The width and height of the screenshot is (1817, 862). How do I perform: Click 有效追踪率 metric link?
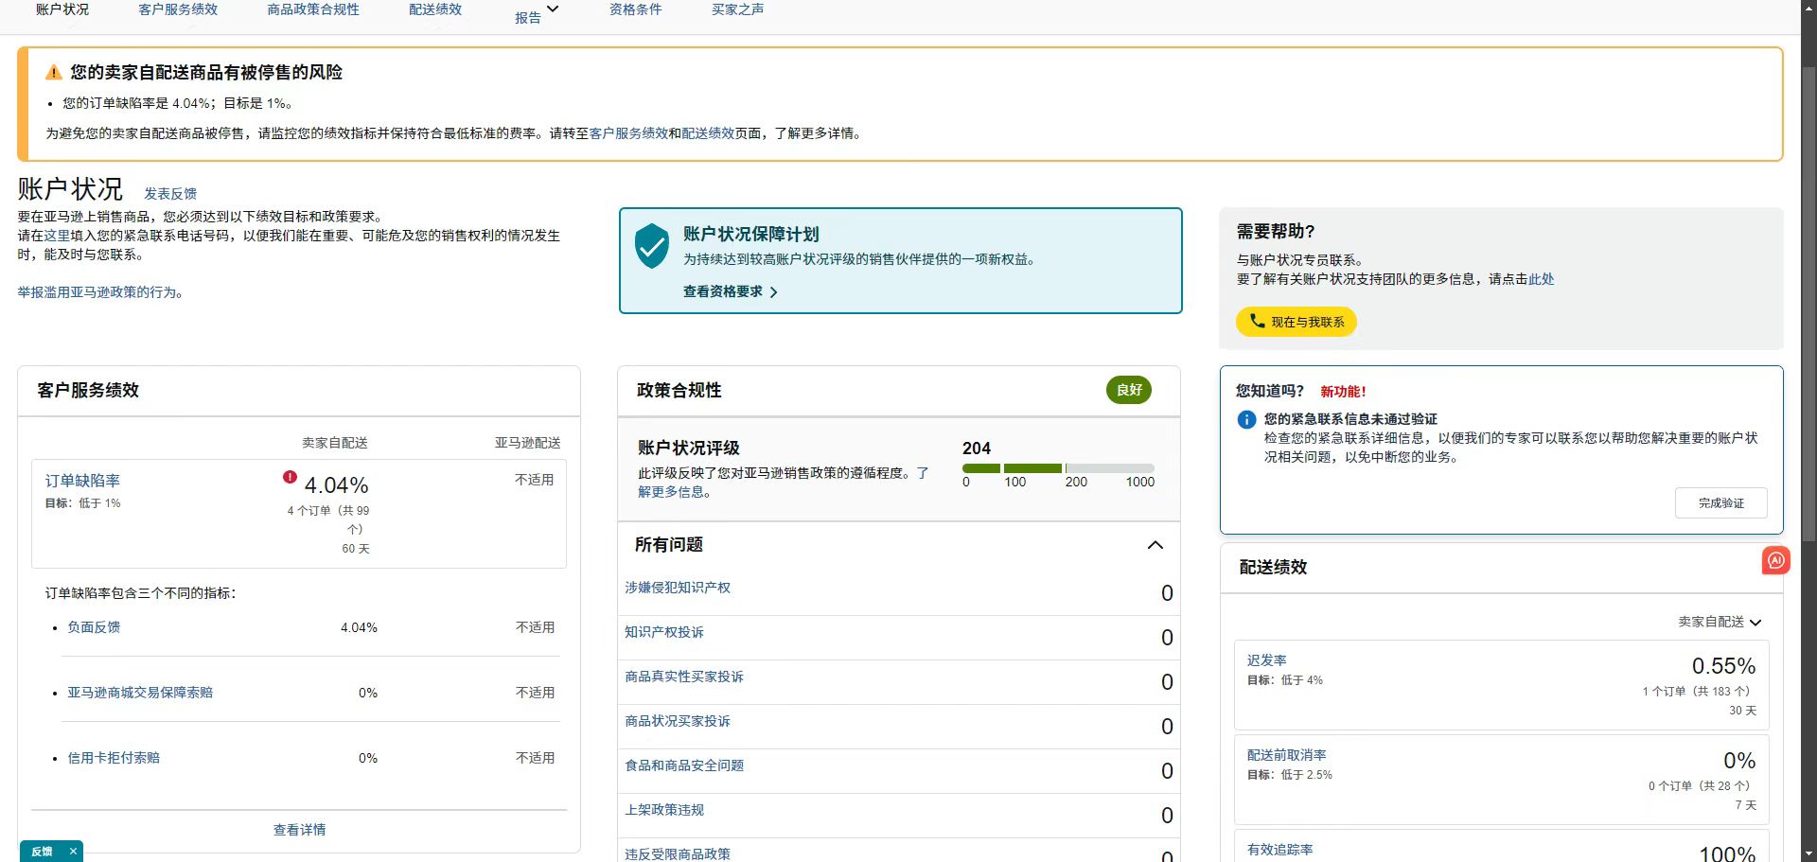pyautogui.click(x=1279, y=850)
